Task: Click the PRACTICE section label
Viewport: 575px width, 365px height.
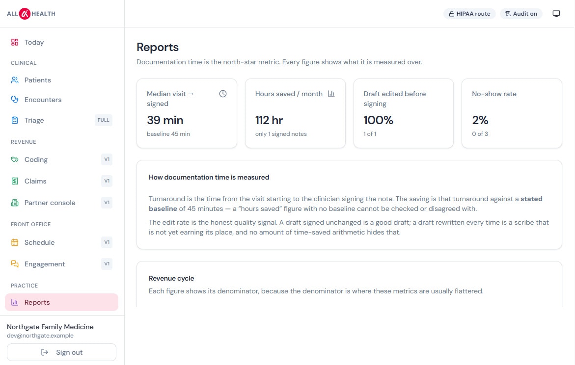Action: [x=24, y=286]
